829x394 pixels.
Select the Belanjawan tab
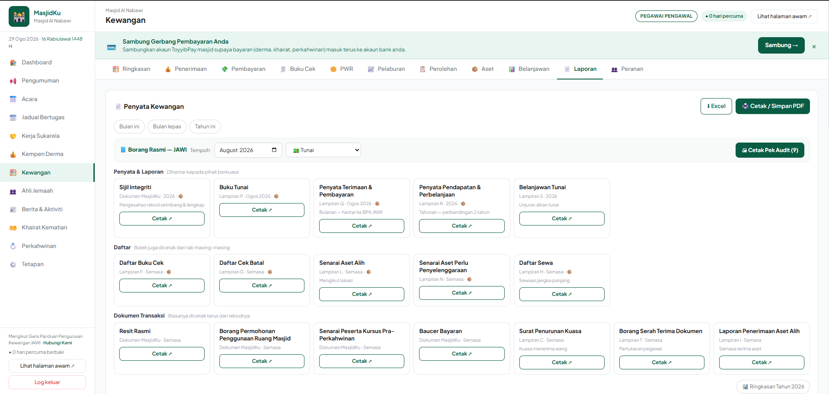tap(529, 69)
